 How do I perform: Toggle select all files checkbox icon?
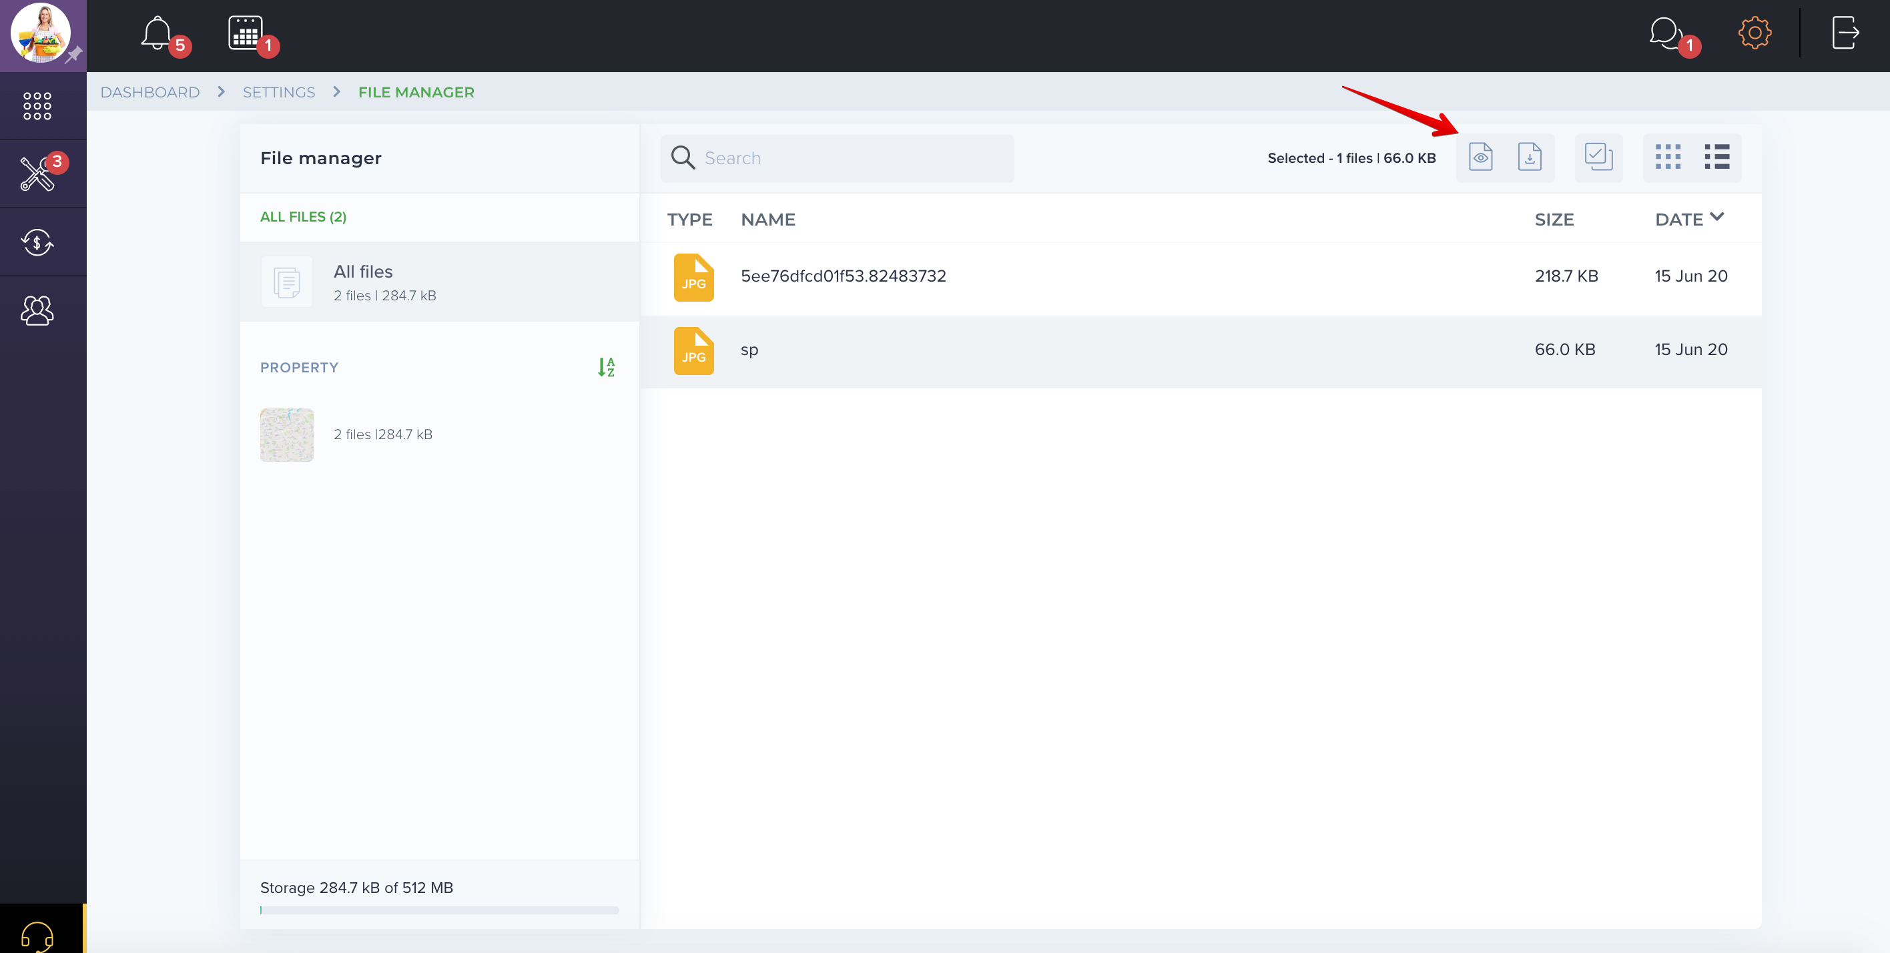(1598, 157)
